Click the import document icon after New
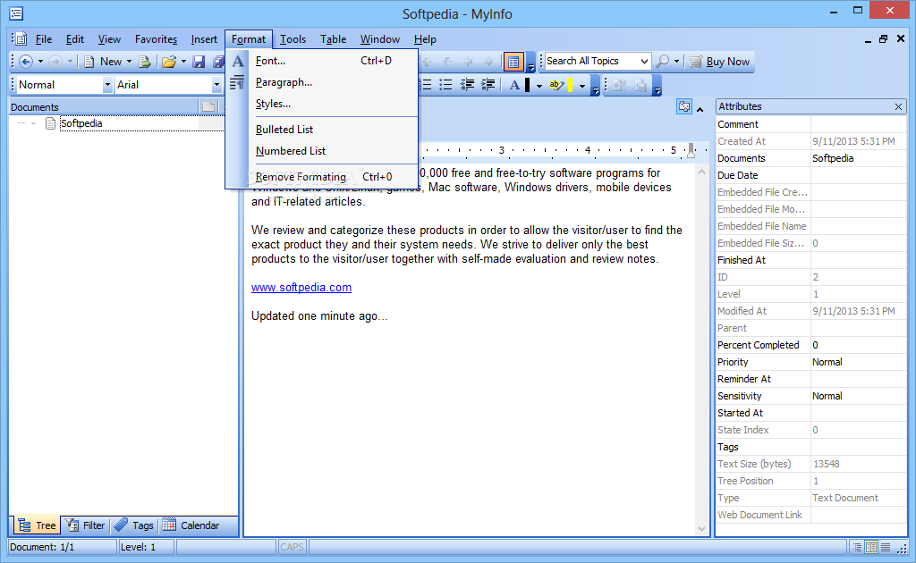Image resolution: width=916 pixels, height=563 pixels. [145, 62]
